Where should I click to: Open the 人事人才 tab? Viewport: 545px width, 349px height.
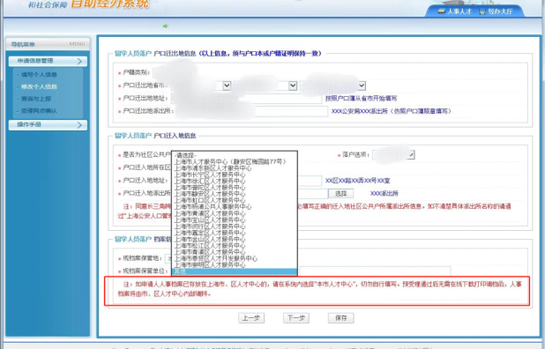click(x=455, y=11)
